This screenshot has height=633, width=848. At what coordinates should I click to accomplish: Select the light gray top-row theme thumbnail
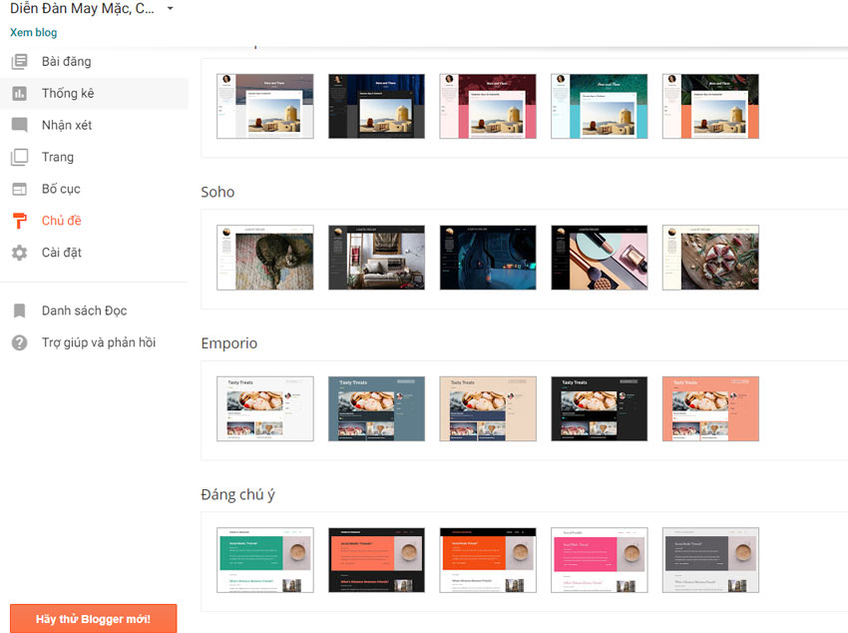click(x=265, y=106)
